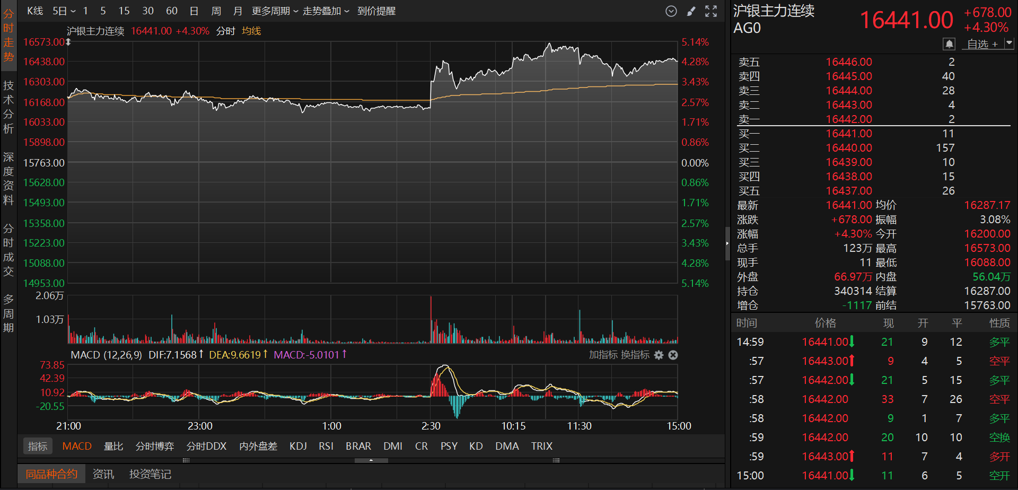Open the circled down-arrow menu above chart
The width and height of the screenshot is (1018, 490).
pyautogui.click(x=671, y=11)
